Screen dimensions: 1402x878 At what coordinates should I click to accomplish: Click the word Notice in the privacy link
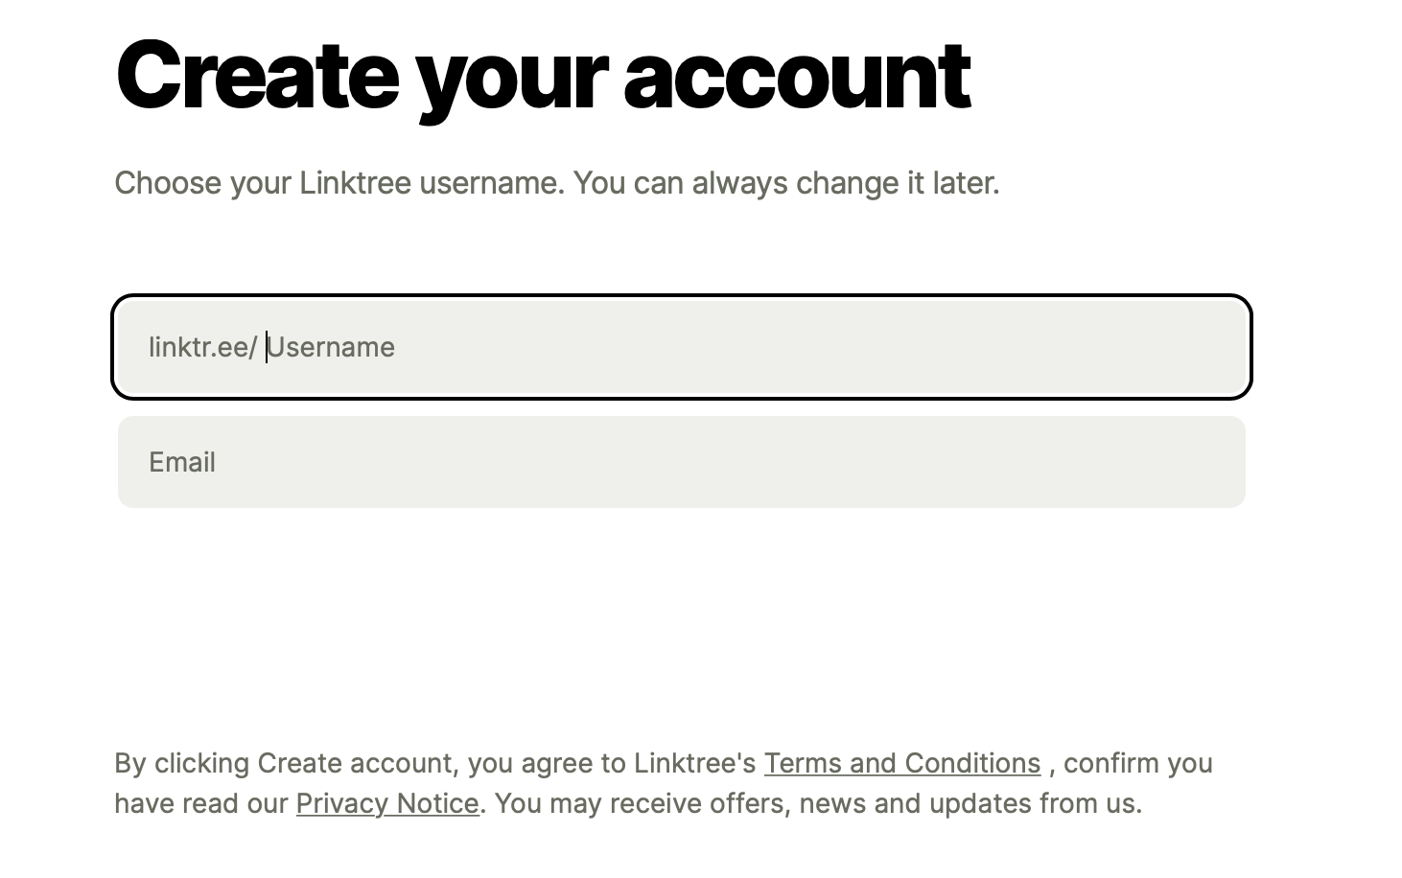pyautogui.click(x=435, y=803)
